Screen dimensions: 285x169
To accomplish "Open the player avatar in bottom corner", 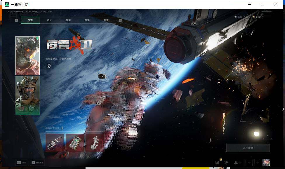I will pos(266,163).
